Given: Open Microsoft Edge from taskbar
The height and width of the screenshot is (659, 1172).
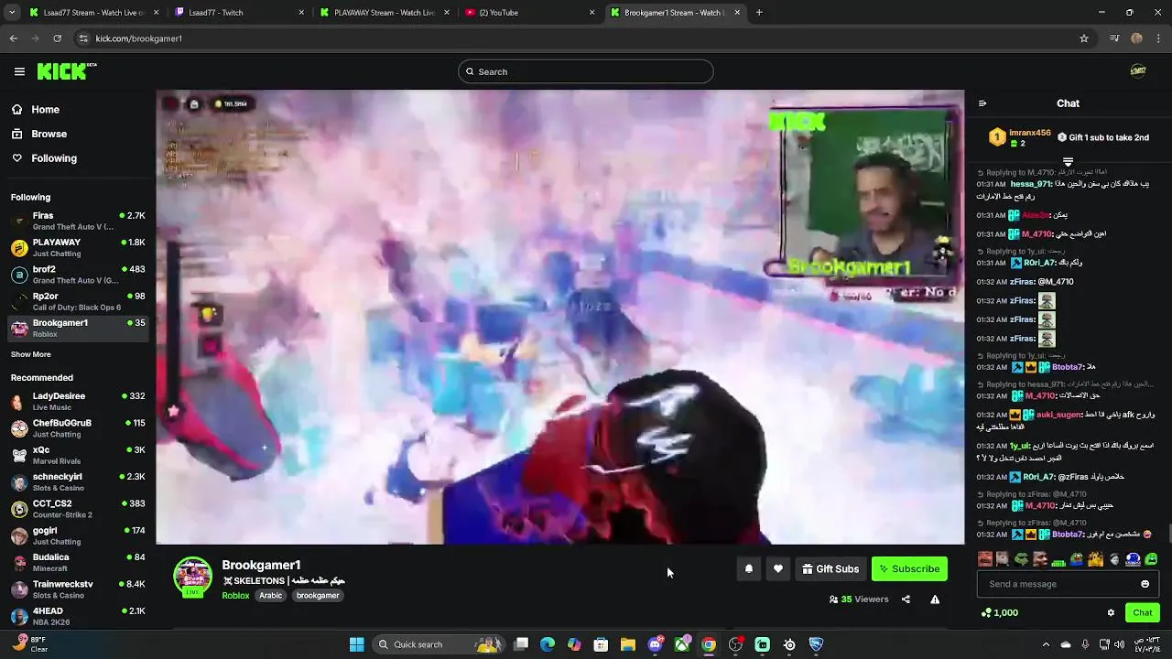Looking at the screenshot, I should [x=548, y=644].
